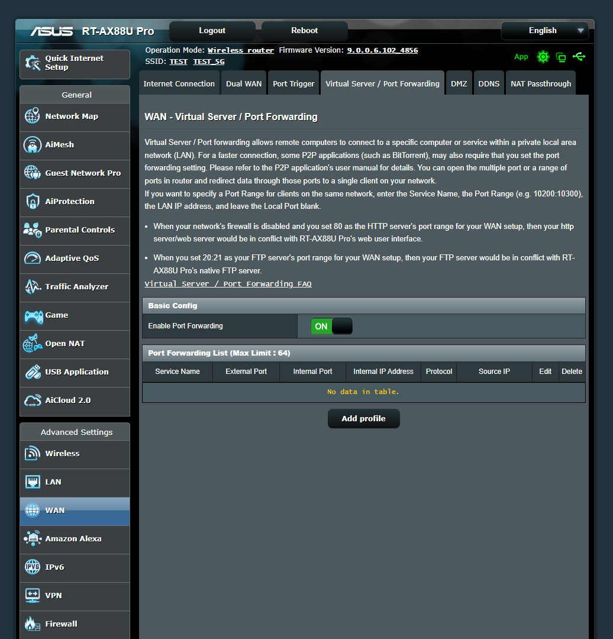Open AiCloud 2.0 cloud icon
Viewport: 613px width, 639px height.
pyautogui.click(x=33, y=400)
